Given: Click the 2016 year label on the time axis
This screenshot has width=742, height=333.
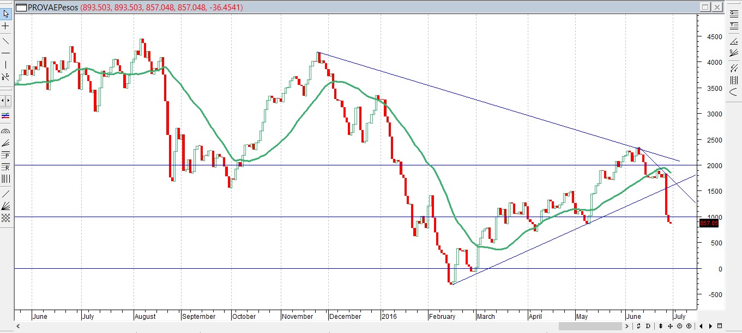Looking at the screenshot, I should pos(389,316).
